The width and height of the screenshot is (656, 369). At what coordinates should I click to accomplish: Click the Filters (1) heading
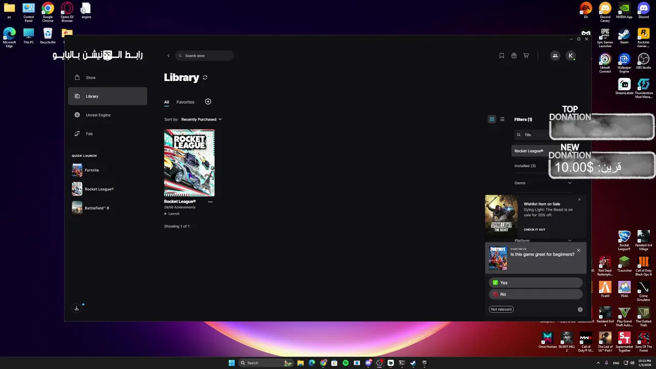click(523, 119)
